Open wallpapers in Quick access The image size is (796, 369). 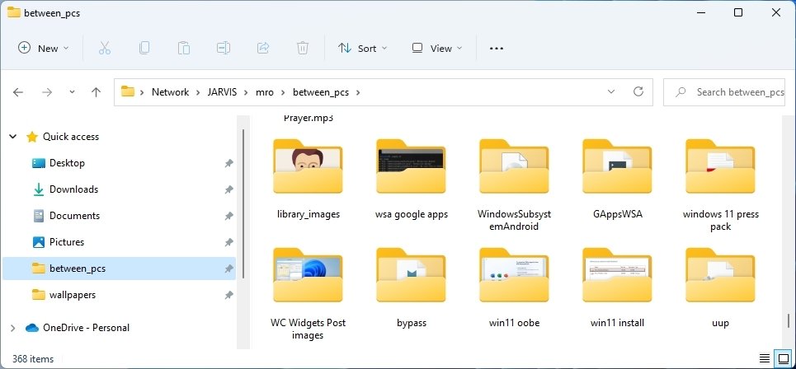click(72, 295)
